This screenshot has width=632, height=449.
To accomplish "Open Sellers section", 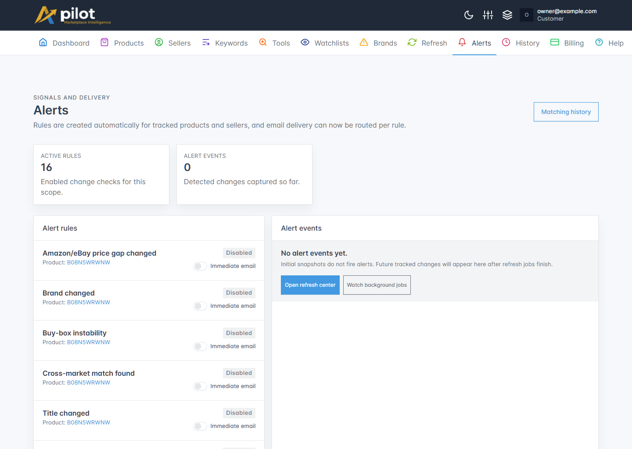I will click(172, 43).
